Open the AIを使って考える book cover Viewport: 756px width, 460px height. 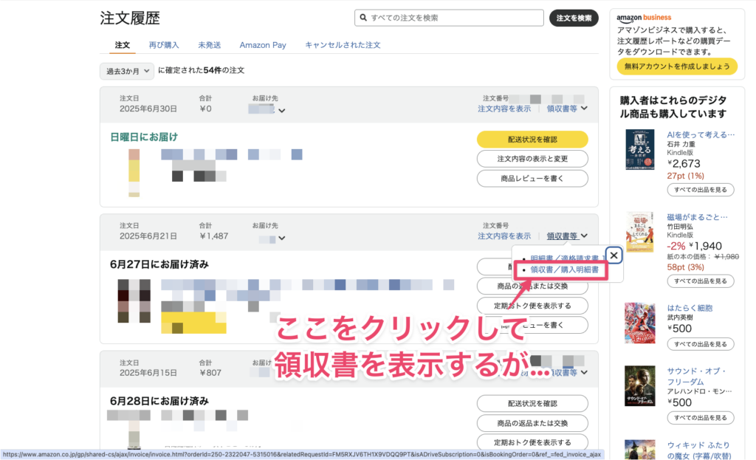(x=640, y=149)
